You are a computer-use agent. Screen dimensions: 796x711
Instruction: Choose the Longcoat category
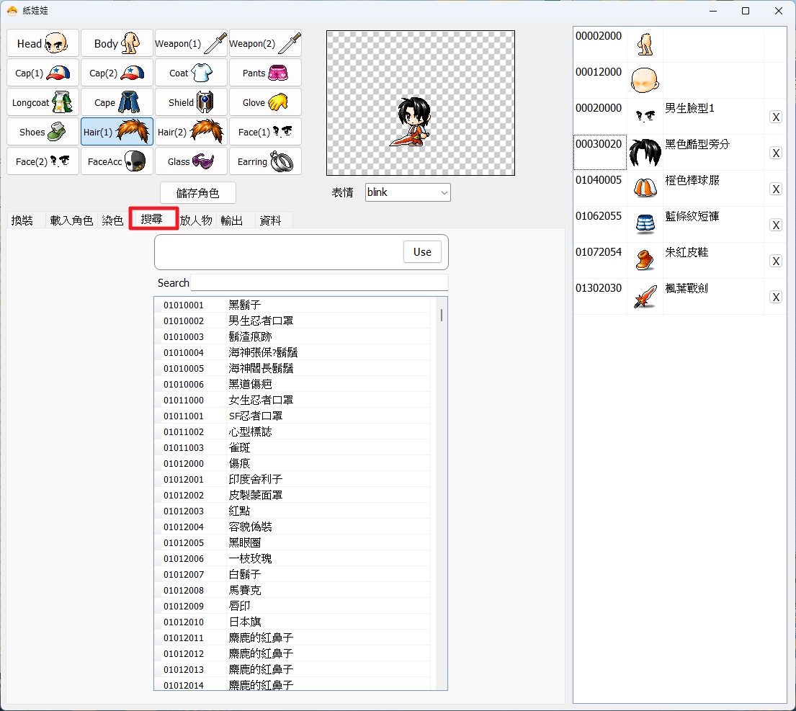(43, 102)
